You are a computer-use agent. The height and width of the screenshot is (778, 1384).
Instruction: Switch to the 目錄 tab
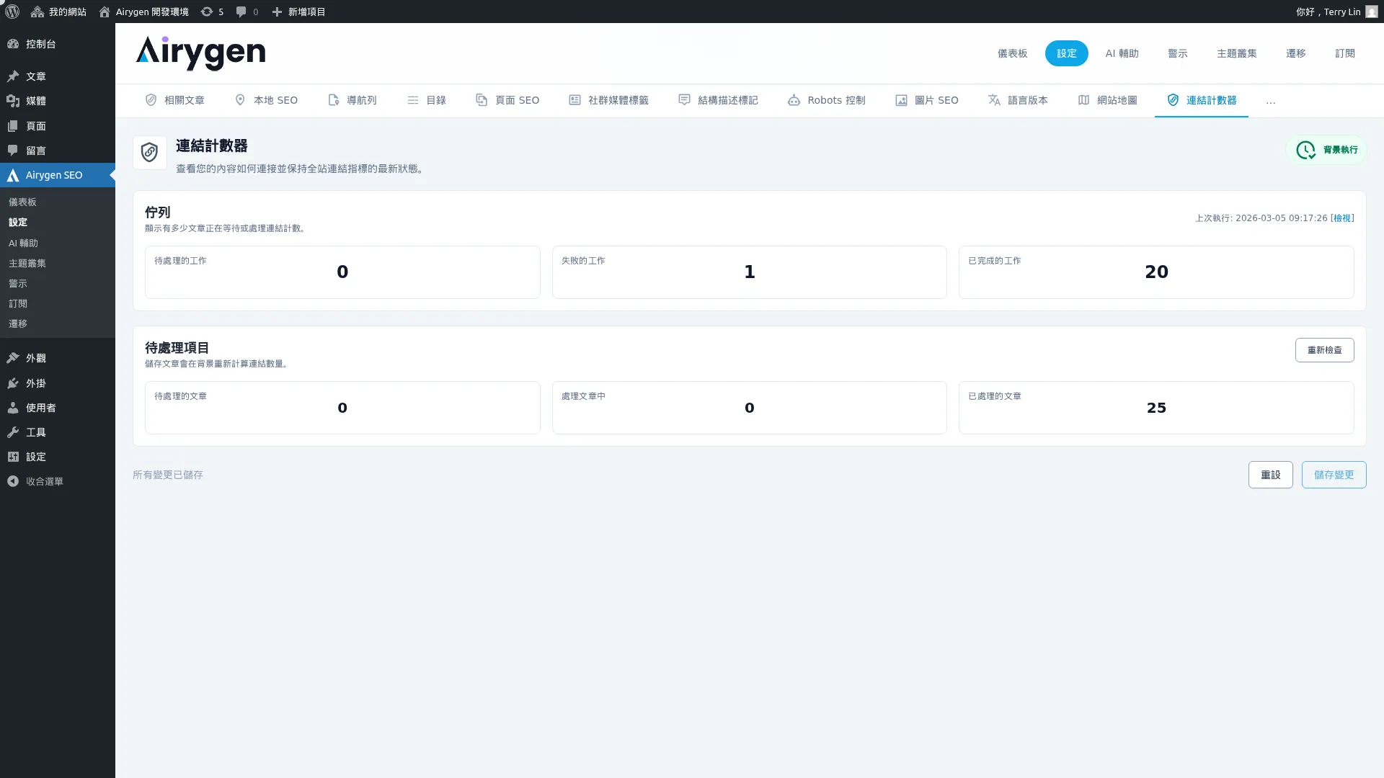click(x=427, y=100)
